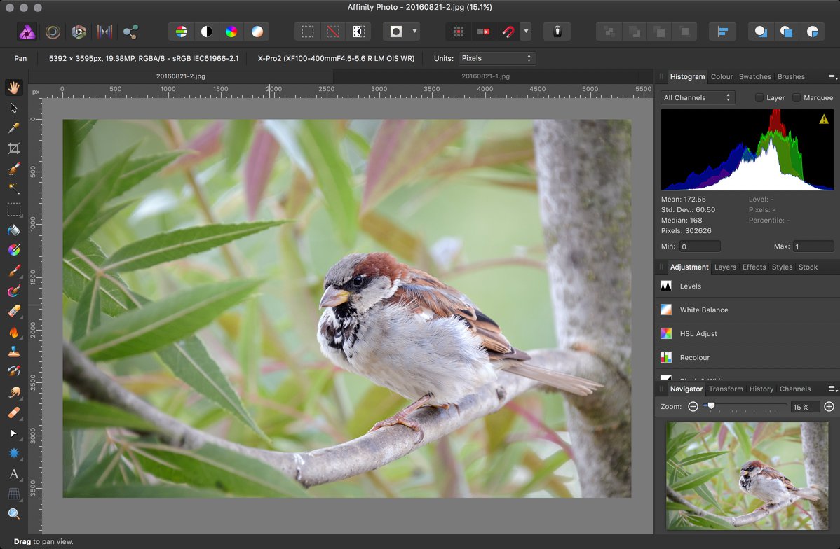The image size is (840, 549).
Task: Click the zoom in plus button
Action: (829, 407)
